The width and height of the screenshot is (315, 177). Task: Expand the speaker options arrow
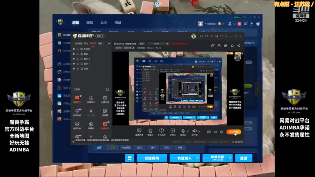click(199, 131)
